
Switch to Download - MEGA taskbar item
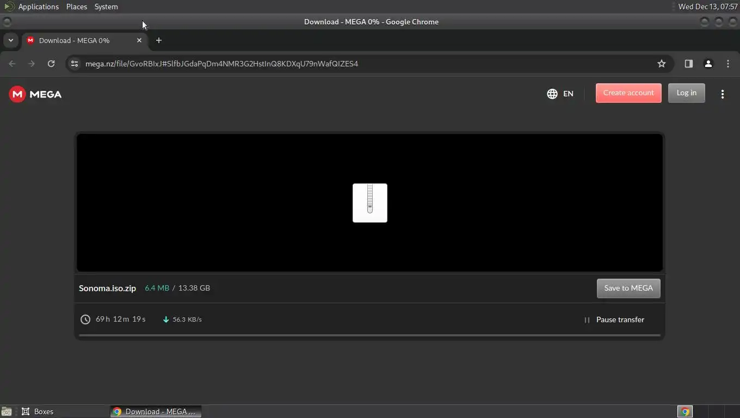156,411
